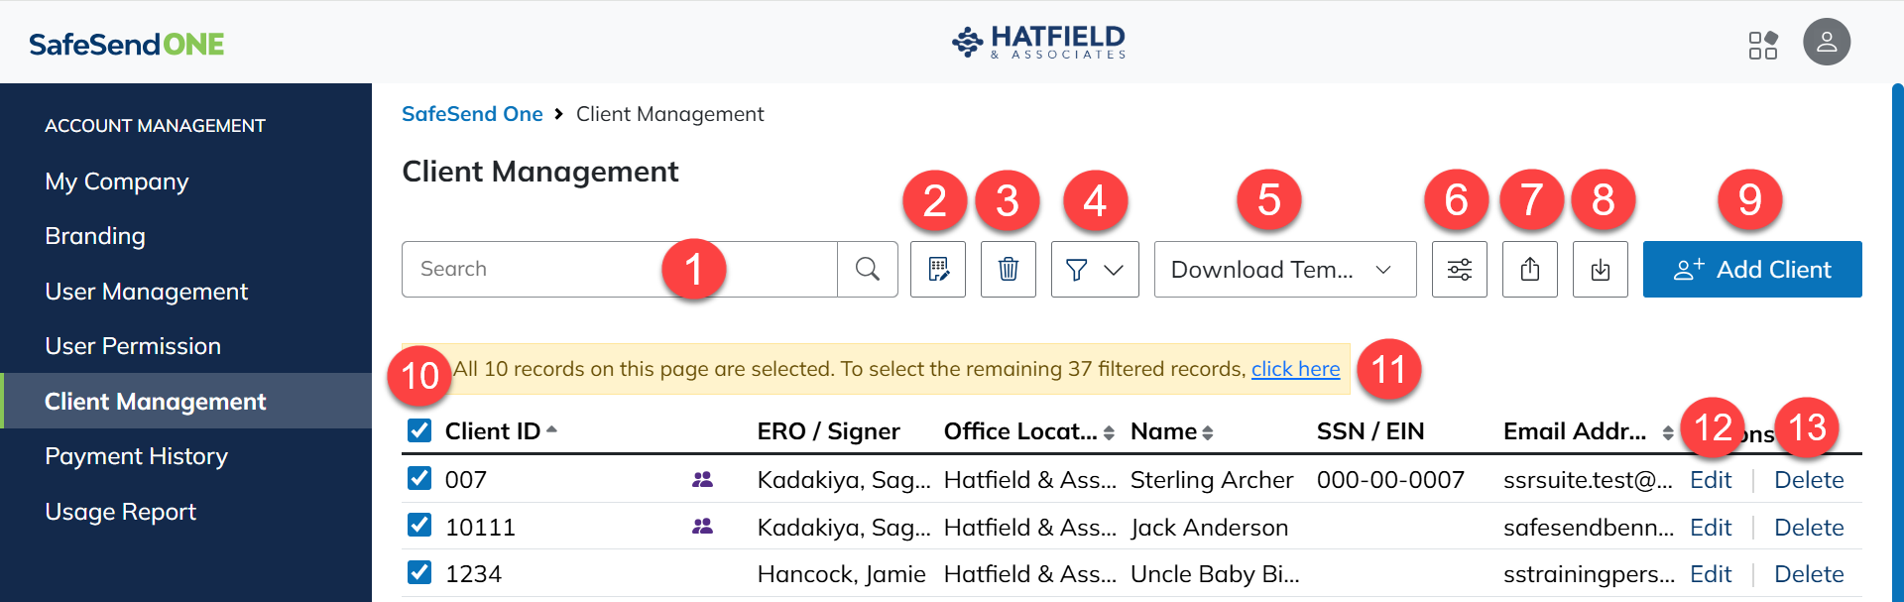This screenshot has width=1904, height=602.
Task: Open the column options sliders icon
Action: pos(1459,269)
